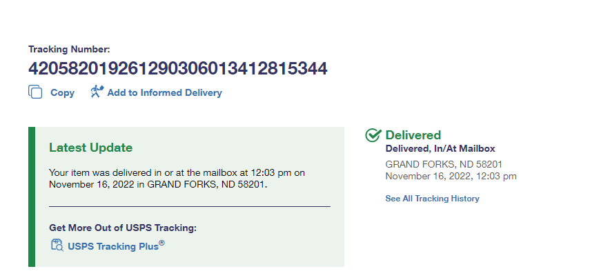Image resolution: width=601 pixels, height=280 pixels.
Task: Click the registered trademark symbol after Plus
Action: (x=162, y=242)
